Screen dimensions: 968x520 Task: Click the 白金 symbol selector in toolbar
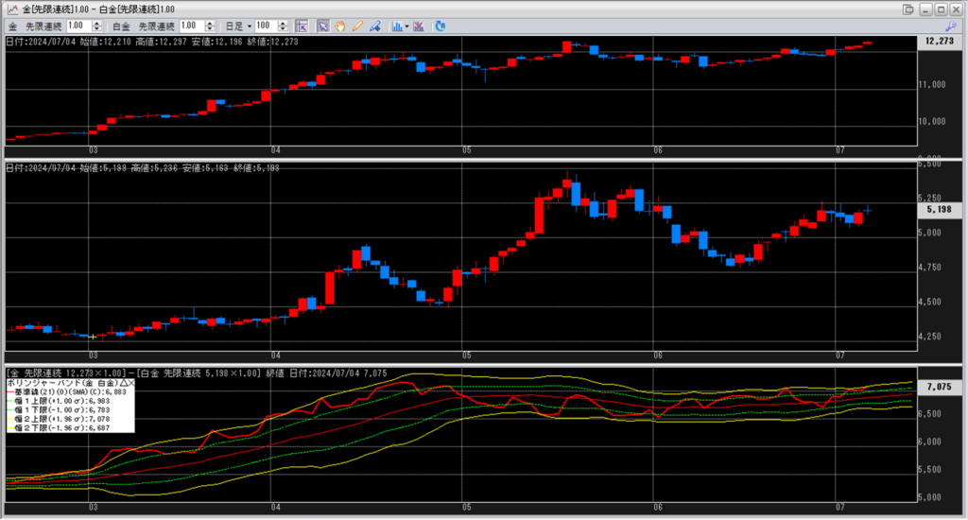point(122,25)
